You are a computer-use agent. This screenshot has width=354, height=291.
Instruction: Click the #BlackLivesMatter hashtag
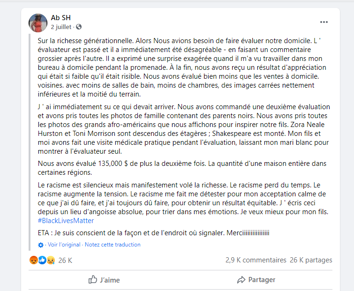coord(66,221)
